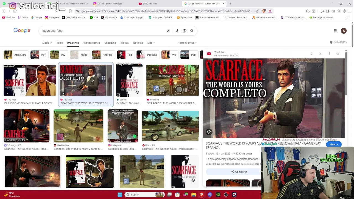Close the image preview panel
Image resolution: width=354 pixels, height=199 pixels.
pyautogui.click(x=338, y=54)
